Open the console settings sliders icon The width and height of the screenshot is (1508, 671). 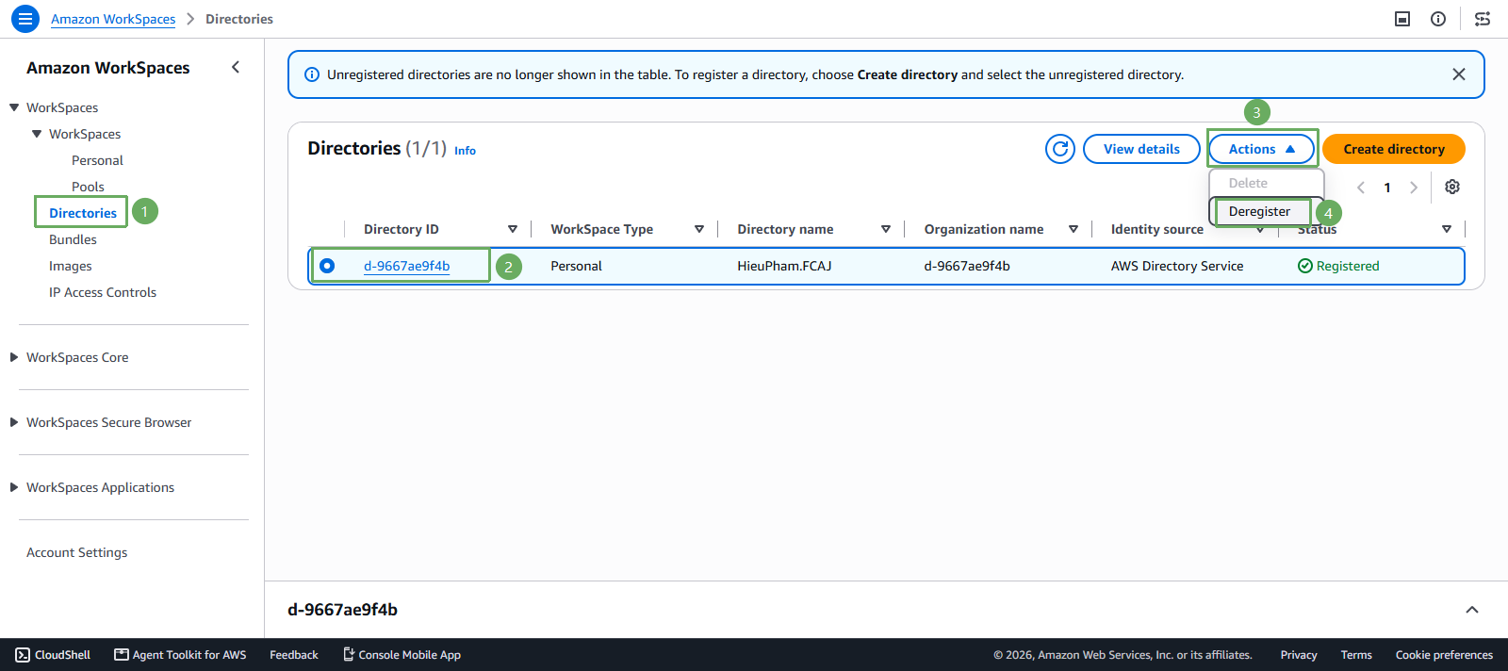coord(1483,19)
